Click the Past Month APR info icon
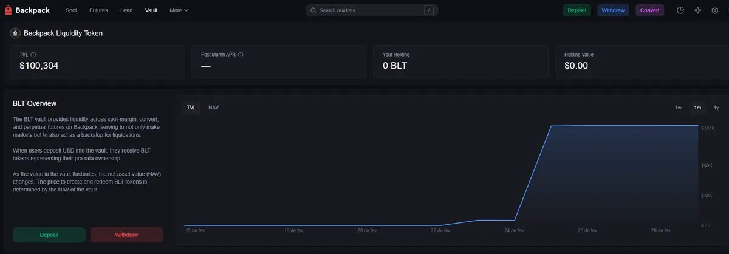The height and width of the screenshot is (254, 729). point(241,55)
